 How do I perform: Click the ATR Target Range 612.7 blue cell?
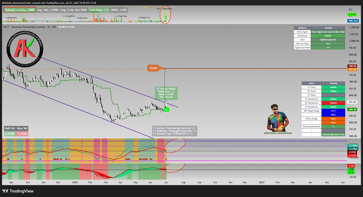pos(333,111)
